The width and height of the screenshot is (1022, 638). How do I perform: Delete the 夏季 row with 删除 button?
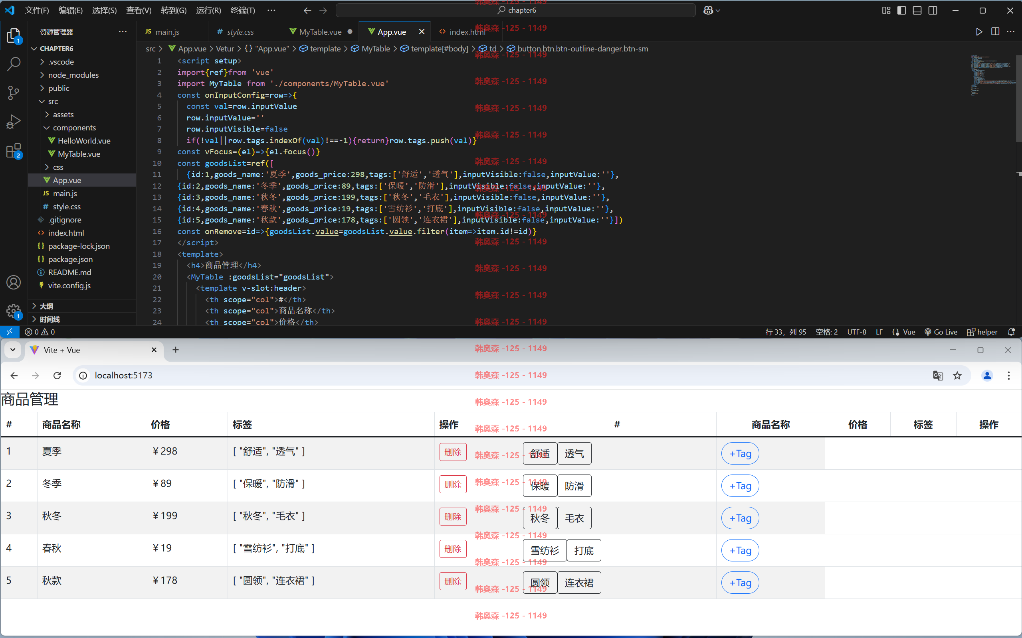coord(453,452)
